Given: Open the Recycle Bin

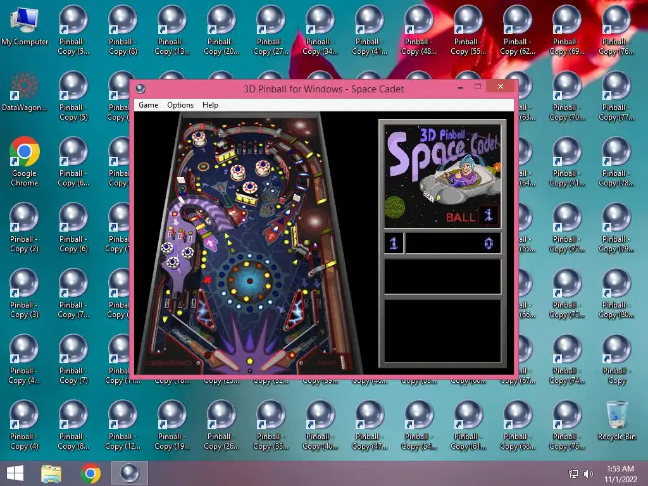Looking at the screenshot, I should [x=616, y=421].
